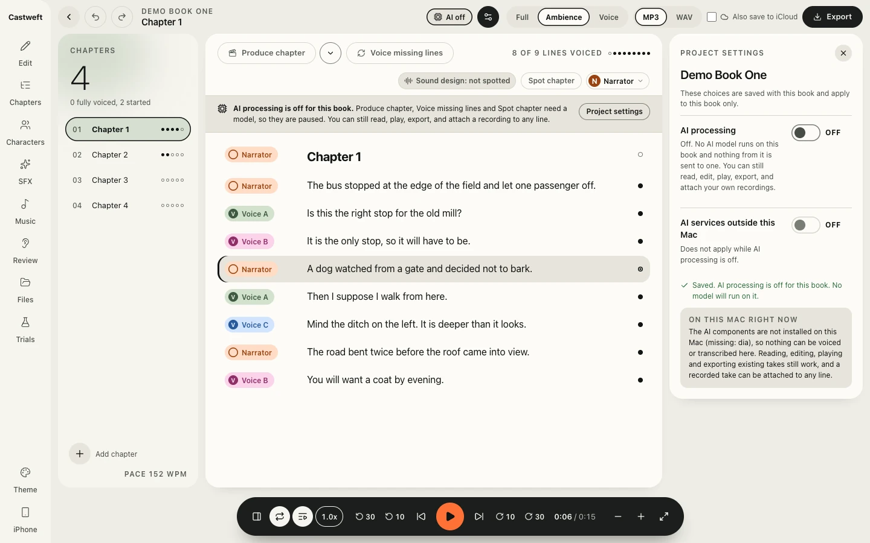
Task: Open the dark sliders settings button
Action: click(x=488, y=17)
